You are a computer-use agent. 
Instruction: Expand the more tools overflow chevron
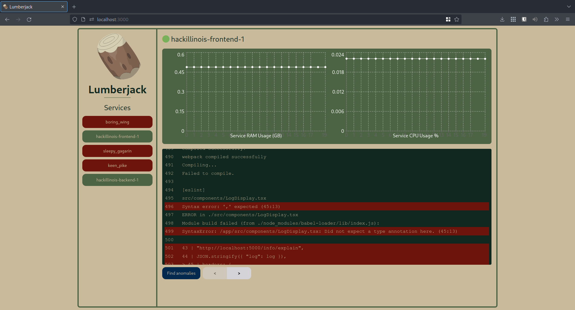[x=557, y=20]
